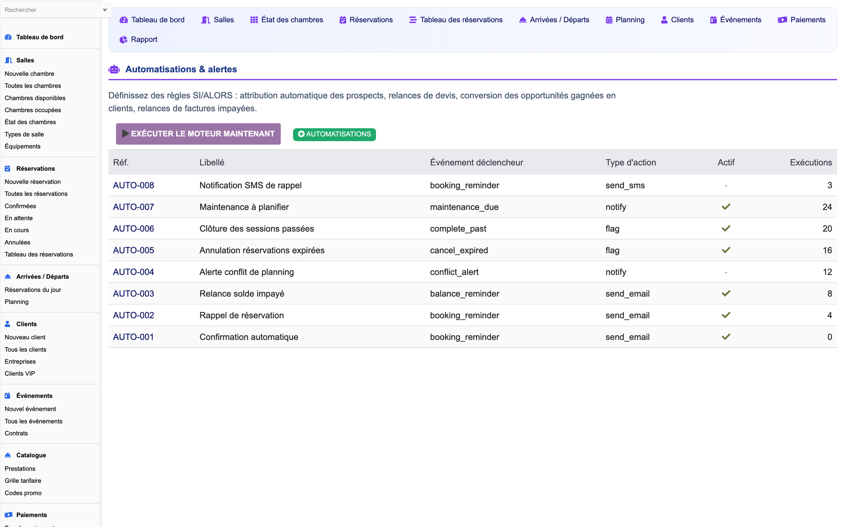
Task: Click the sidebar Paiements banknote icon
Action: pyautogui.click(x=8, y=515)
